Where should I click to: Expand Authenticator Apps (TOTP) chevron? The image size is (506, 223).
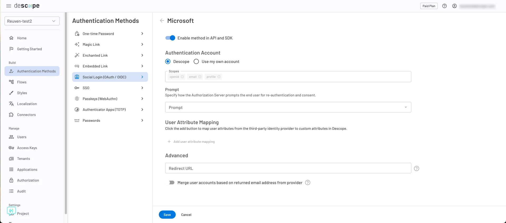142,109
